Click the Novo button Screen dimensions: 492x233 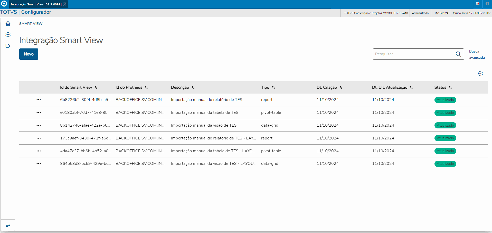(29, 54)
